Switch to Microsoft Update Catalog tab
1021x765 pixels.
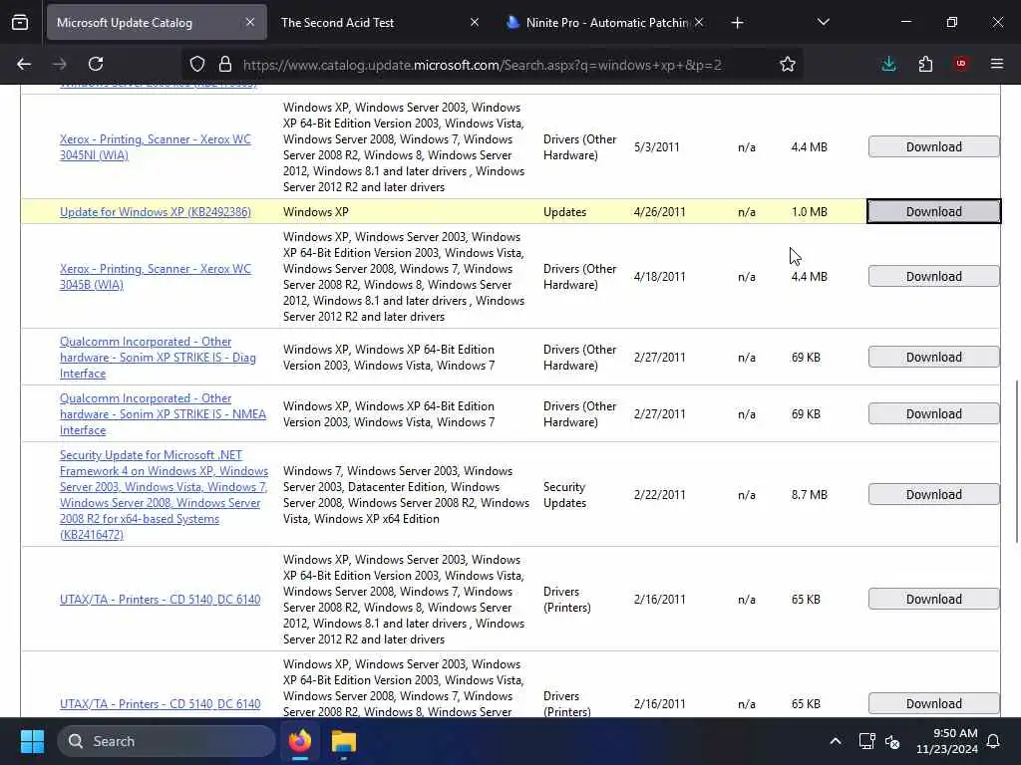(x=157, y=22)
